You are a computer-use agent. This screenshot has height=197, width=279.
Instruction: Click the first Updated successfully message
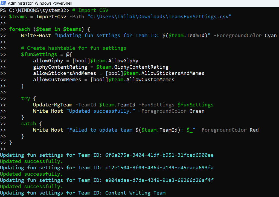click(31, 161)
